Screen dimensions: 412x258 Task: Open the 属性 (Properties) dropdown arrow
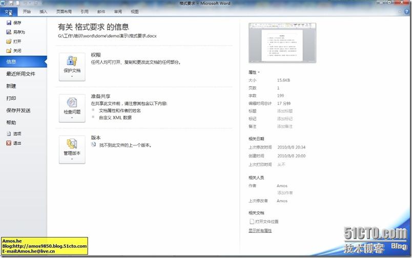point(259,72)
